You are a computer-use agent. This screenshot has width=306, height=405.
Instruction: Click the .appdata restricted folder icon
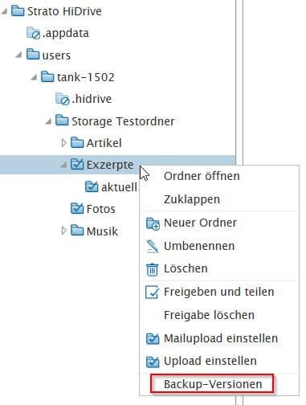pyautogui.click(x=33, y=33)
